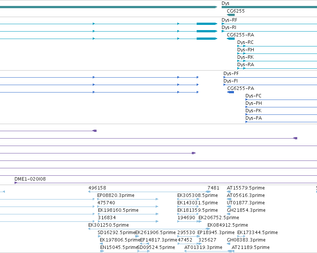Select the Dys-RA transcript label
The height and width of the screenshot is (253, 317).
coord(245,65)
